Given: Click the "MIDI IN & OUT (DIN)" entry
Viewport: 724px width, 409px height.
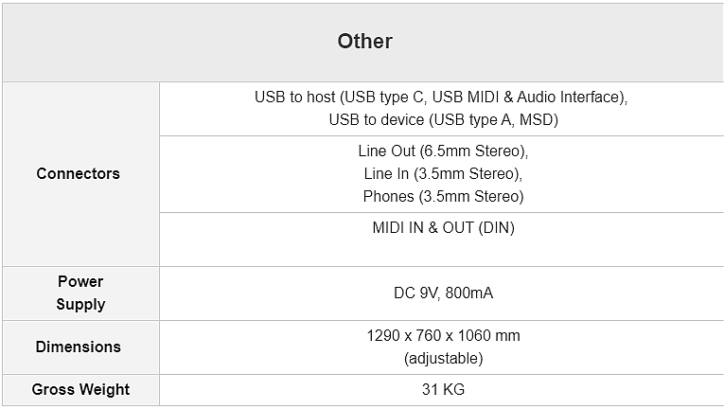Looking at the screenshot, I should click(x=443, y=228).
